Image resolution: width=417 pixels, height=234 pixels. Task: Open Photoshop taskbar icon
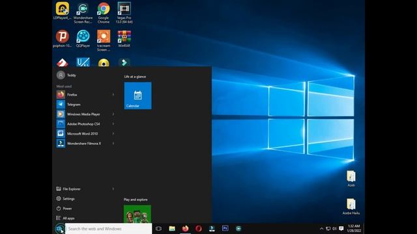click(x=225, y=228)
